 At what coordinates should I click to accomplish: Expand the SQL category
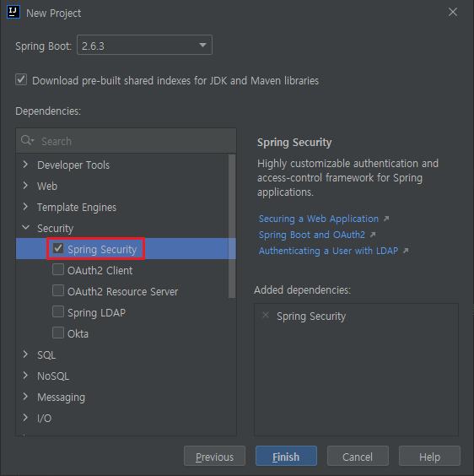click(26, 354)
